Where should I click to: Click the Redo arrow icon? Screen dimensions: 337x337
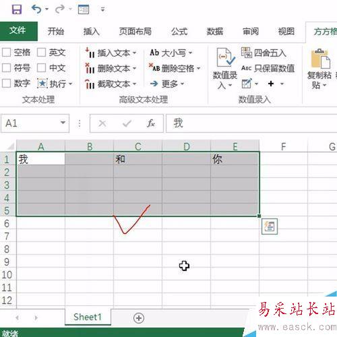coord(60,9)
